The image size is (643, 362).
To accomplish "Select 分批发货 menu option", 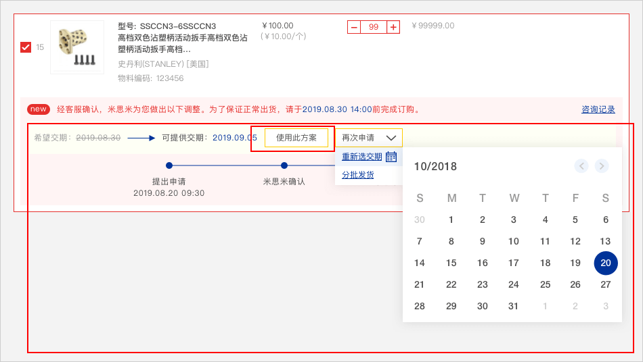I will pos(357,175).
